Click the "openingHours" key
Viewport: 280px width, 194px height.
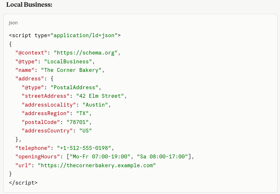coord(37,157)
